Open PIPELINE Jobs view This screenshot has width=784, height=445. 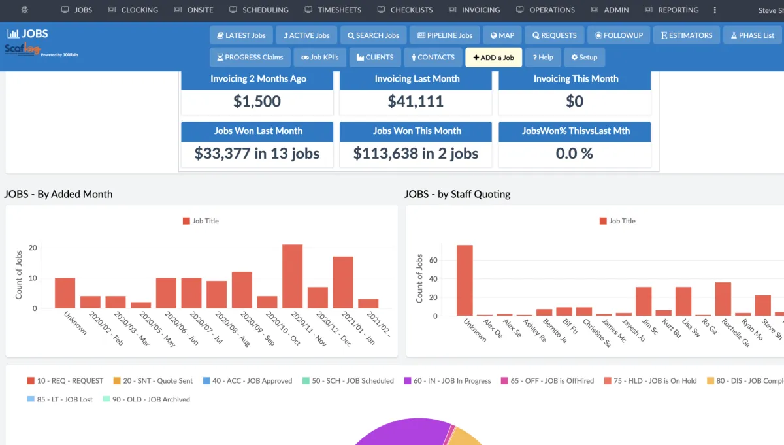(x=445, y=36)
